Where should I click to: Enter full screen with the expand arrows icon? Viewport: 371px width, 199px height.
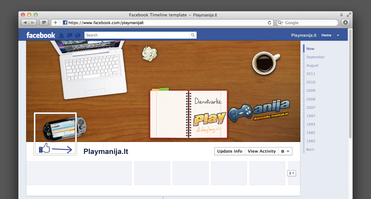(349, 15)
